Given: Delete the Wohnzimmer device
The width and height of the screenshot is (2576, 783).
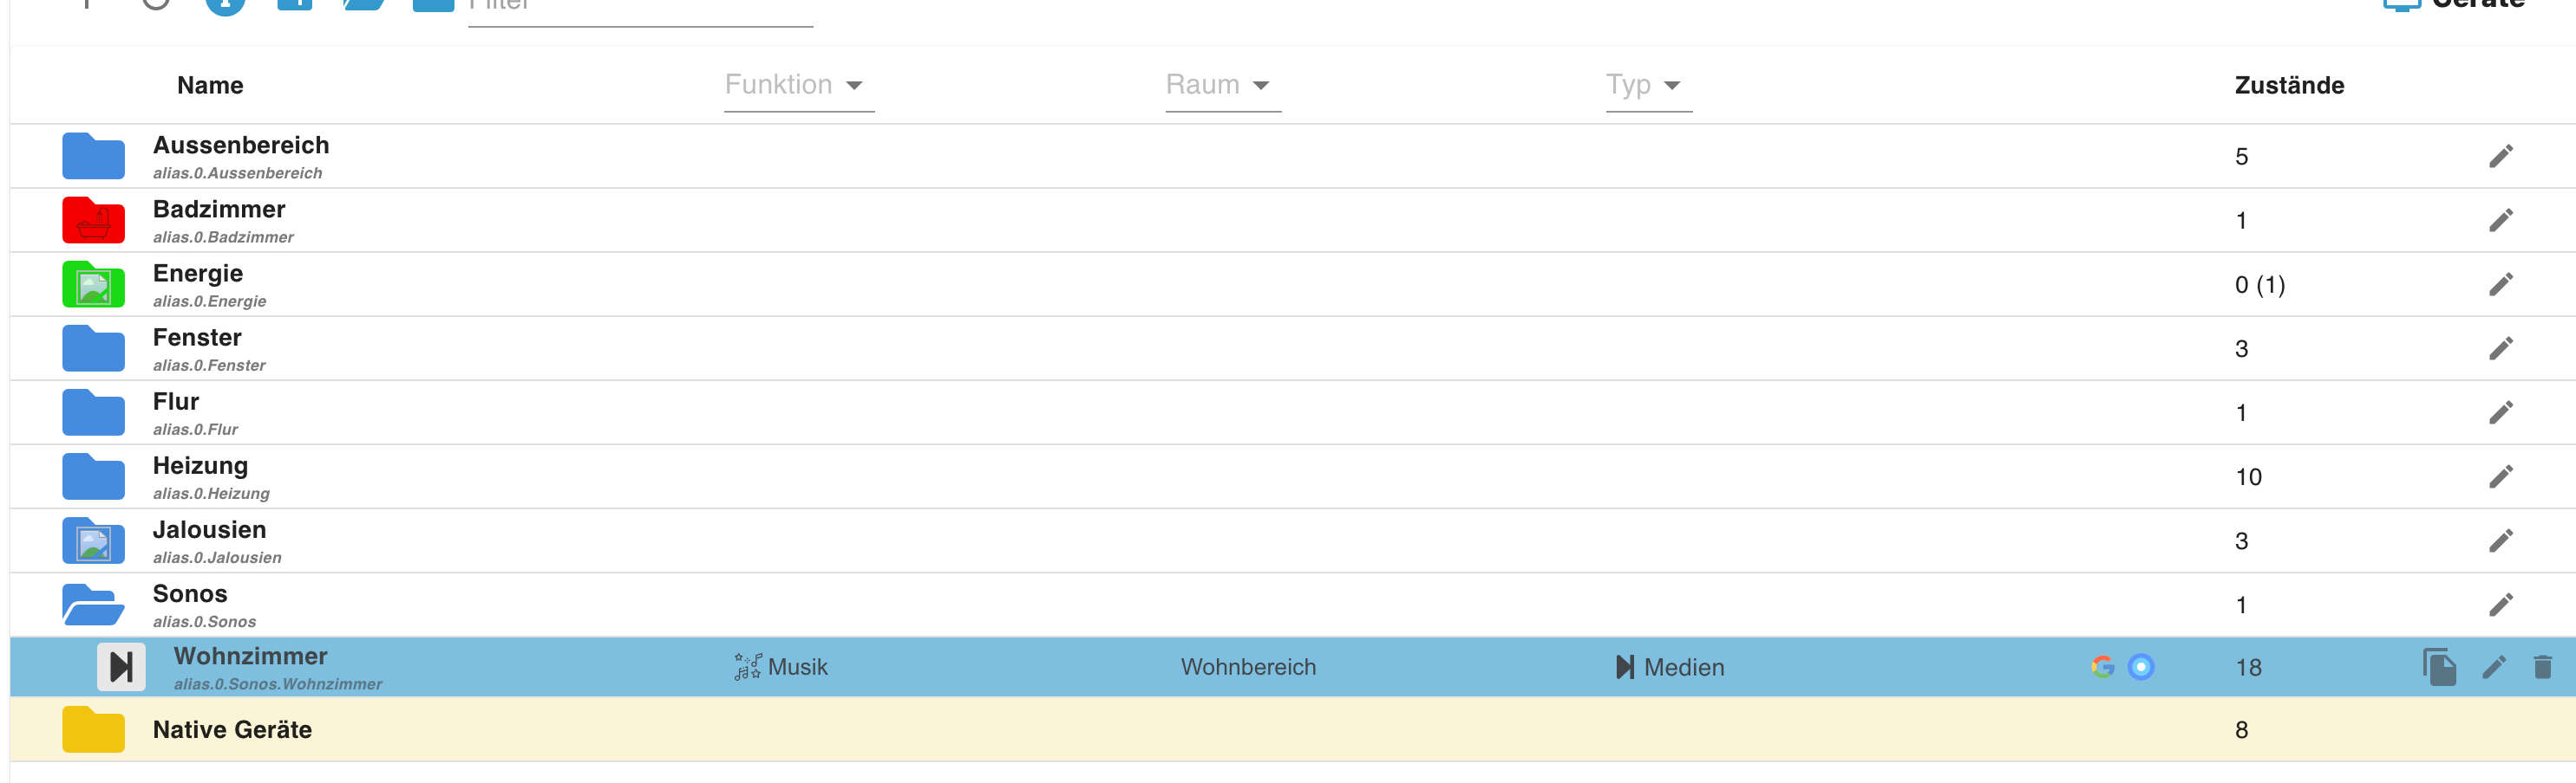Looking at the screenshot, I should pos(2542,666).
